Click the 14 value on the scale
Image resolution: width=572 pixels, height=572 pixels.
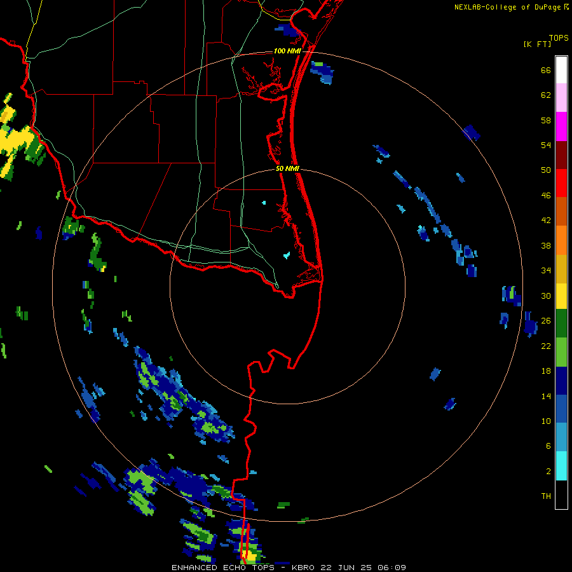[x=546, y=396]
